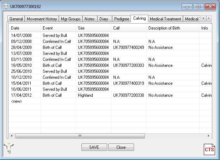The height and width of the screenshot is (160, 220).
Task: Open the Mgr Groups tab
Action: coord(71,19)
